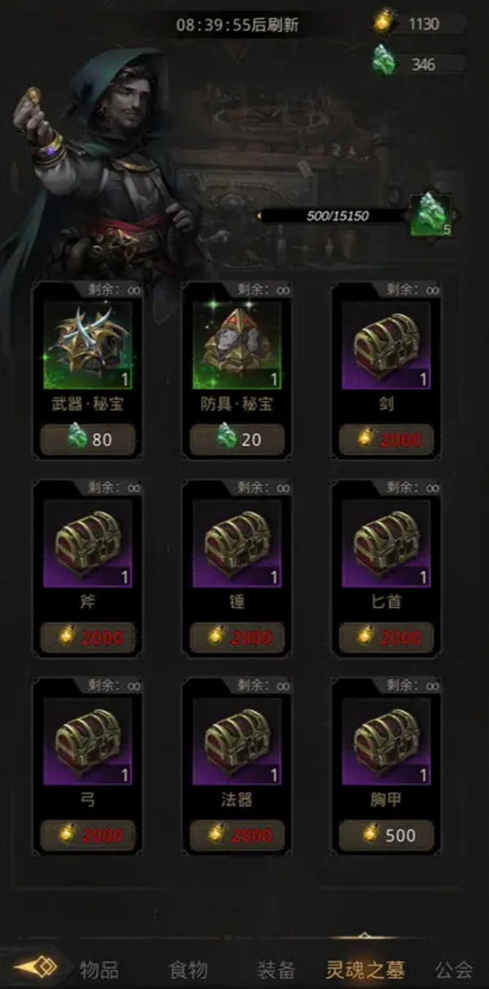Tap the 锤 hammer chest icon
The height and width of the screenshot is (989, 489).
pos(237,543)
